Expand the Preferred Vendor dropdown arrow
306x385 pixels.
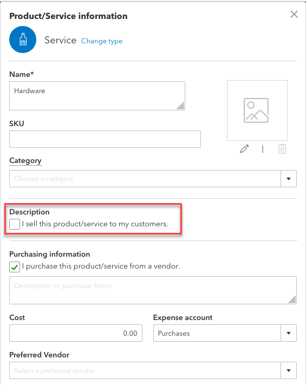click(289, 370)
